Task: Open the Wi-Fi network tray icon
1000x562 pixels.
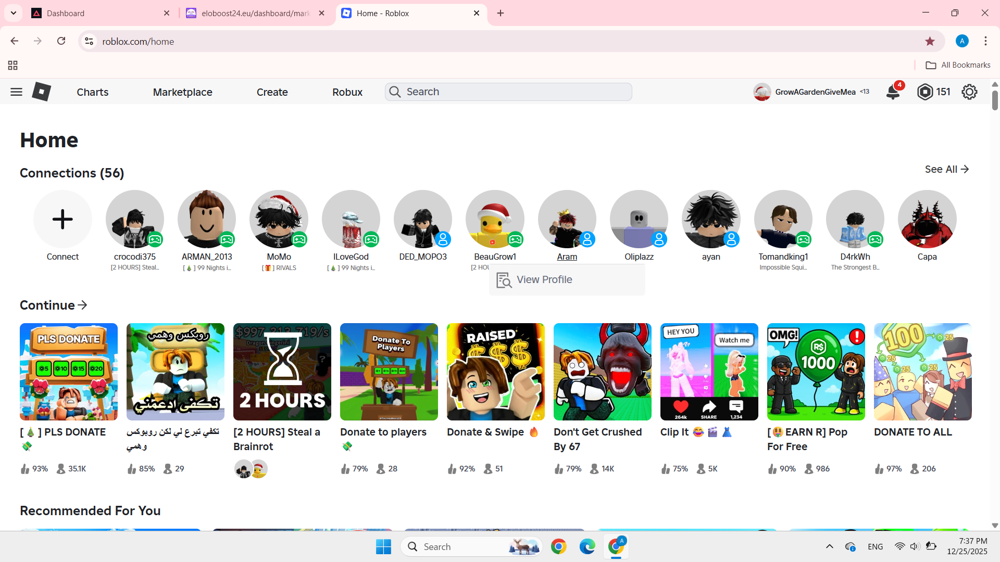Action: pyautogui.click(x=899, y=547)
